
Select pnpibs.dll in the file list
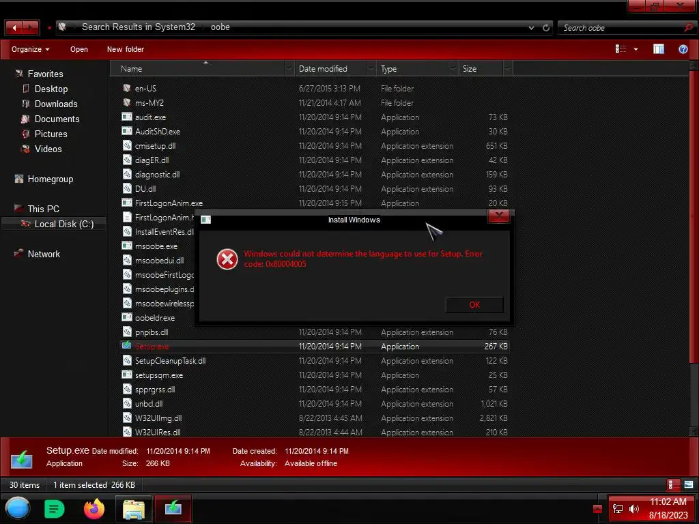[152, 332]
